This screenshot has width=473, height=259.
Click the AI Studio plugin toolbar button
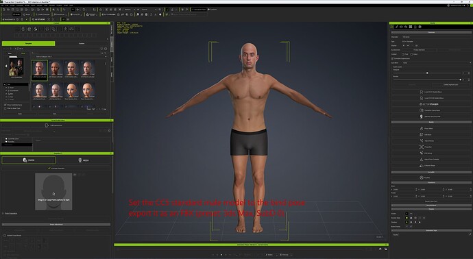pyautogui.click(x=39, y=19)
